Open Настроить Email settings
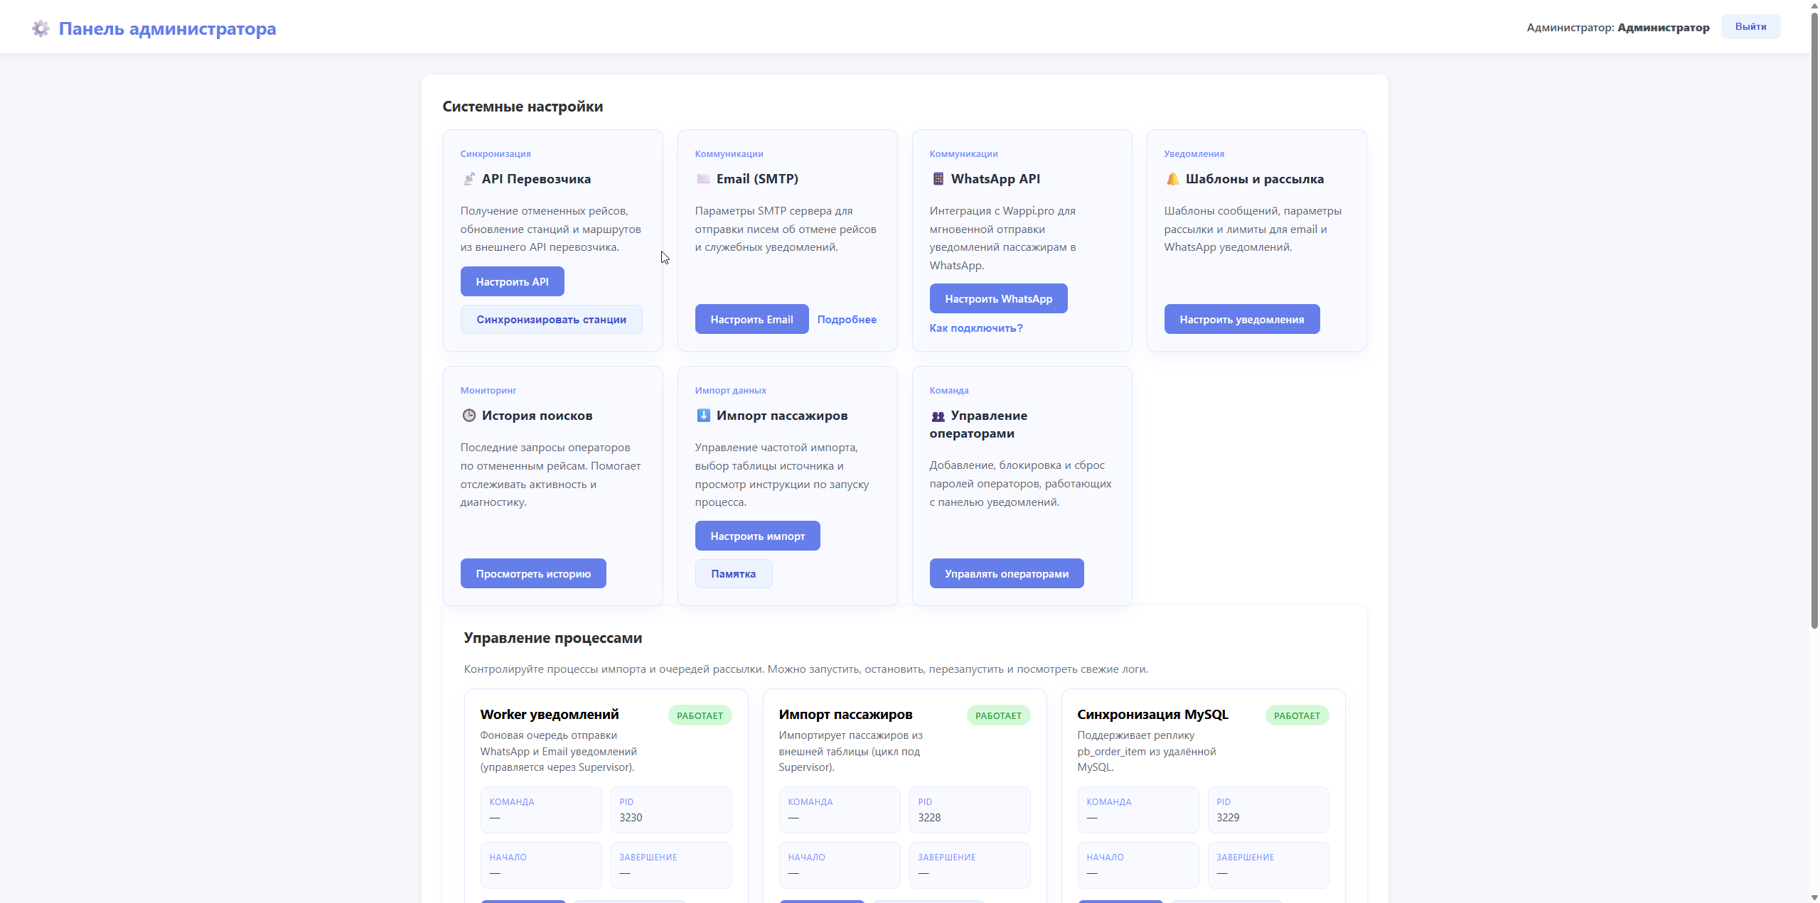 click(751, 320)
